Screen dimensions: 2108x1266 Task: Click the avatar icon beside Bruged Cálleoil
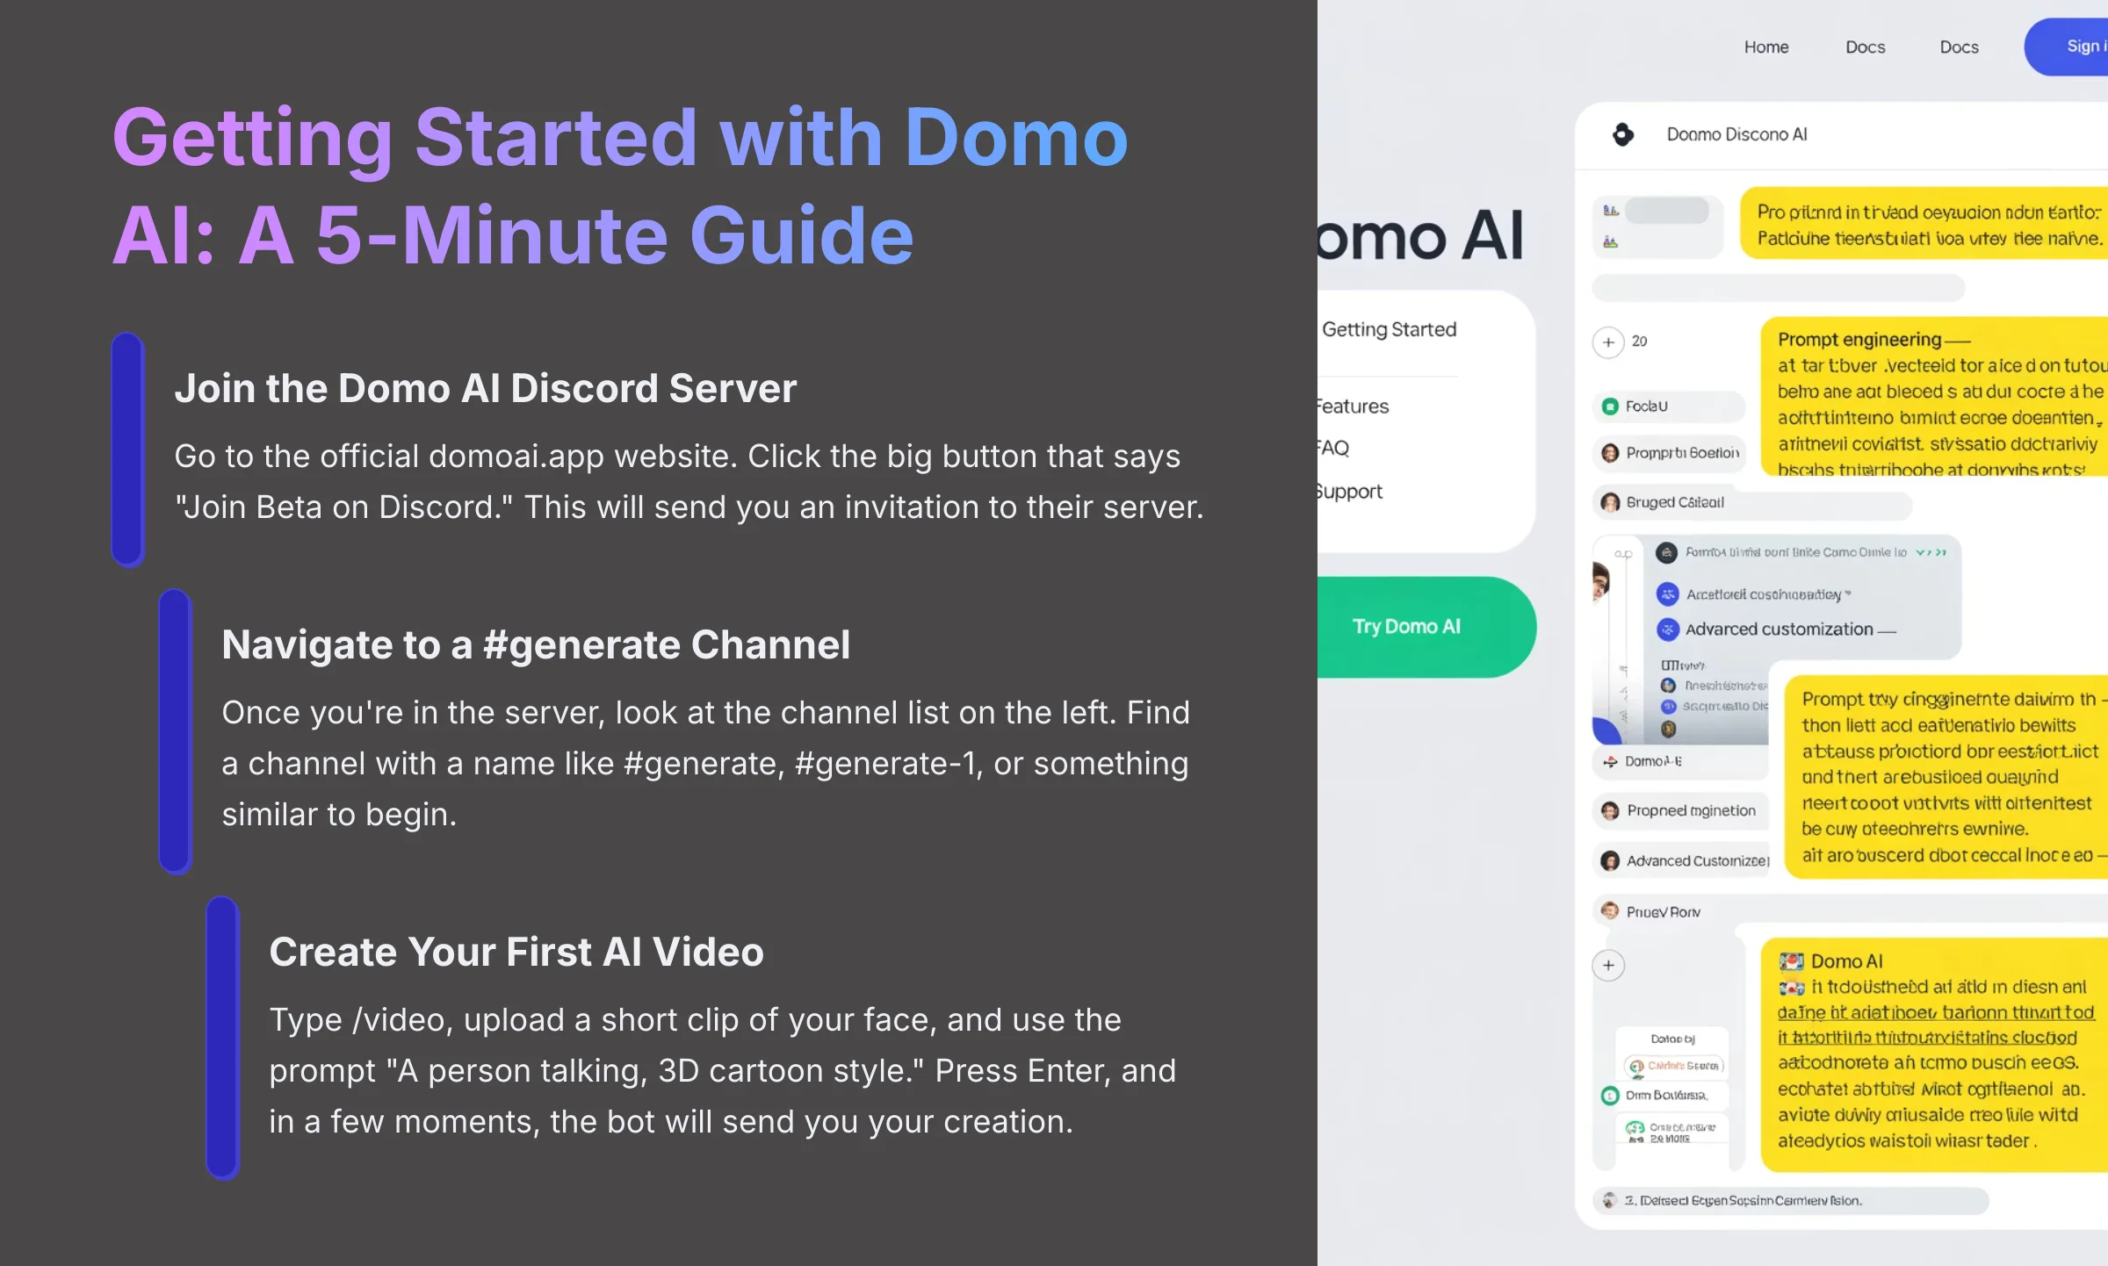pyautogui.click(x=1609, y=502)
